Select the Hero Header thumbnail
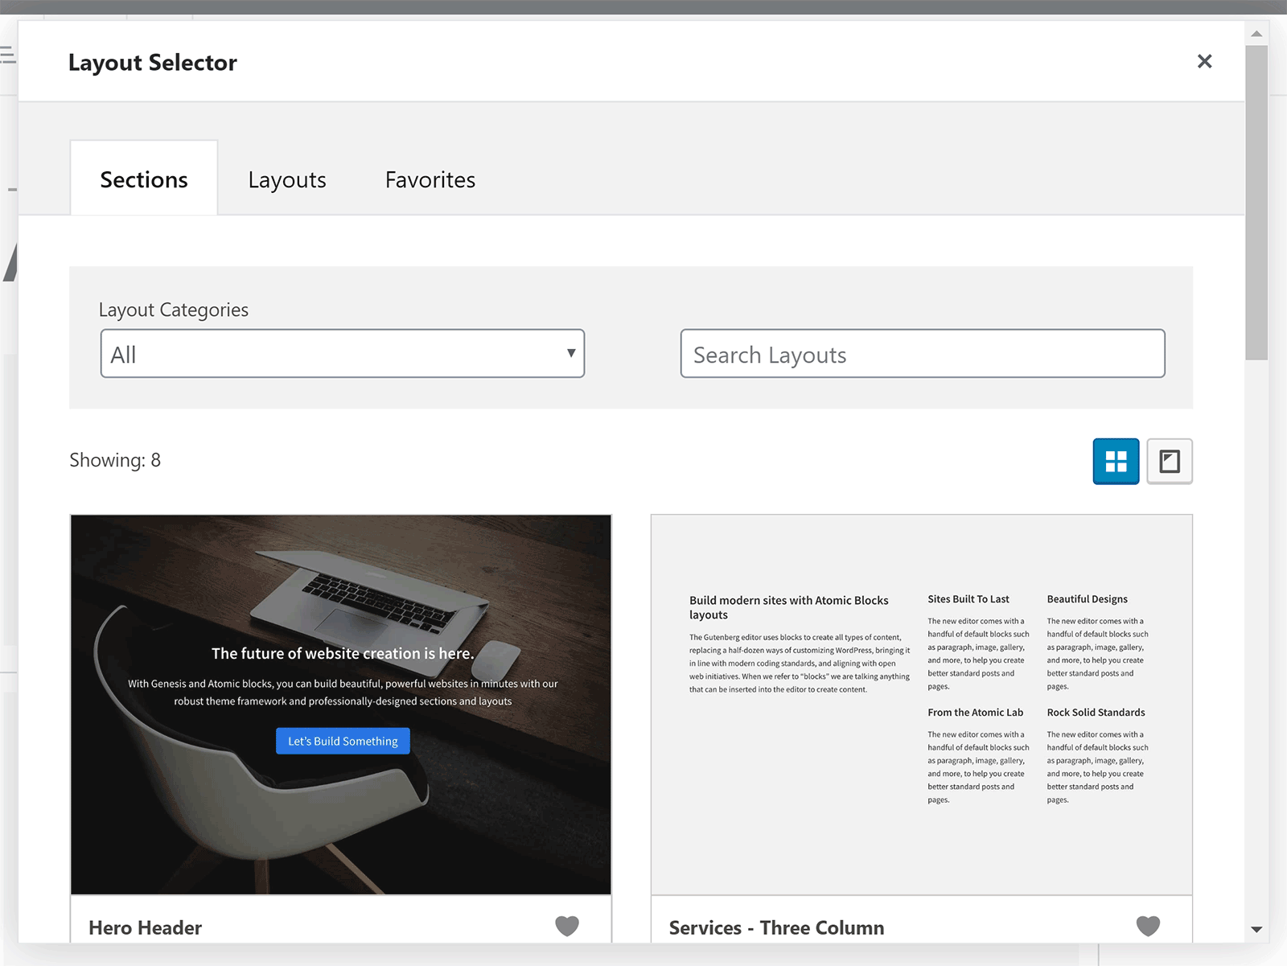 pyautogui.click(x=341, y=705)
